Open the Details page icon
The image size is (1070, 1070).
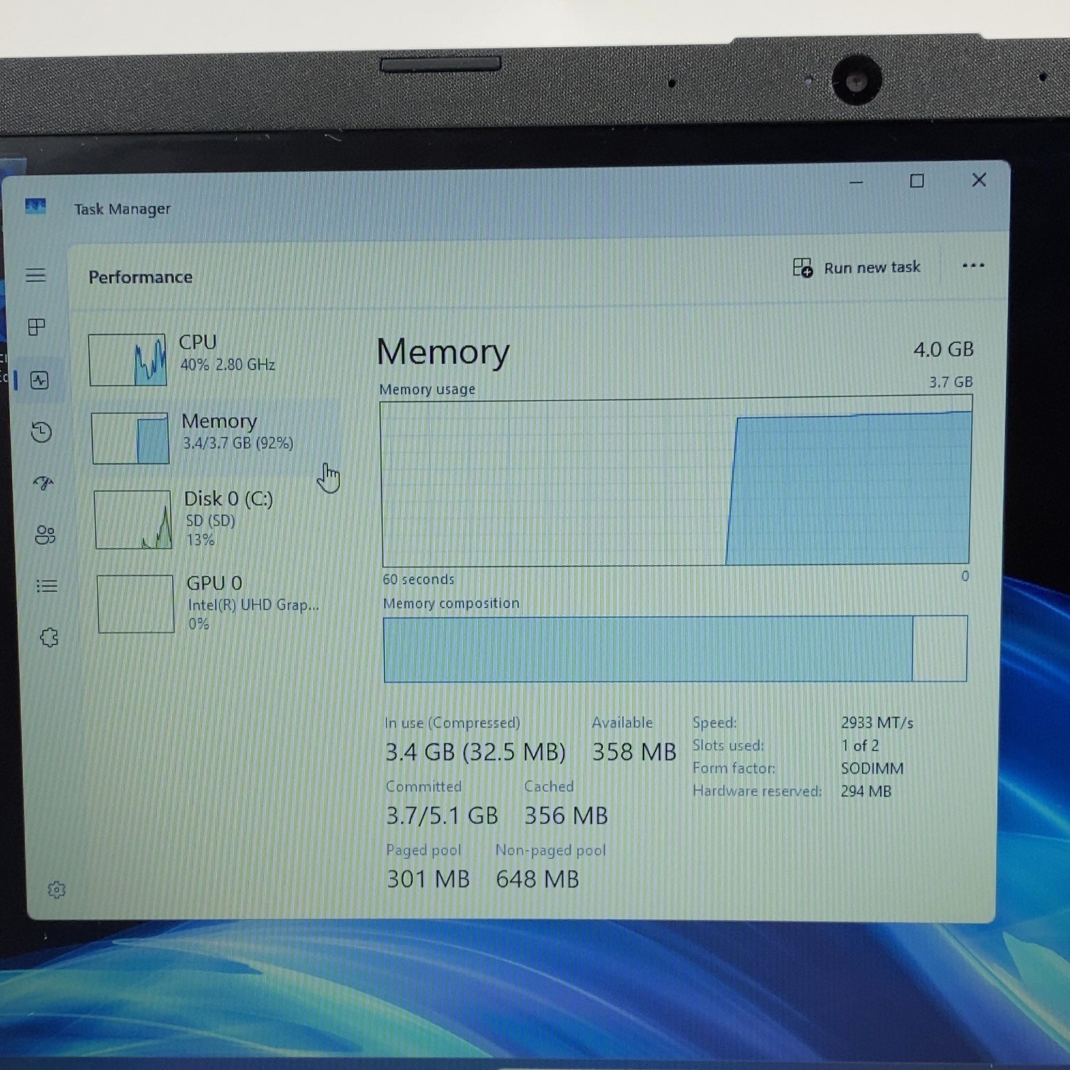[47, 586]
